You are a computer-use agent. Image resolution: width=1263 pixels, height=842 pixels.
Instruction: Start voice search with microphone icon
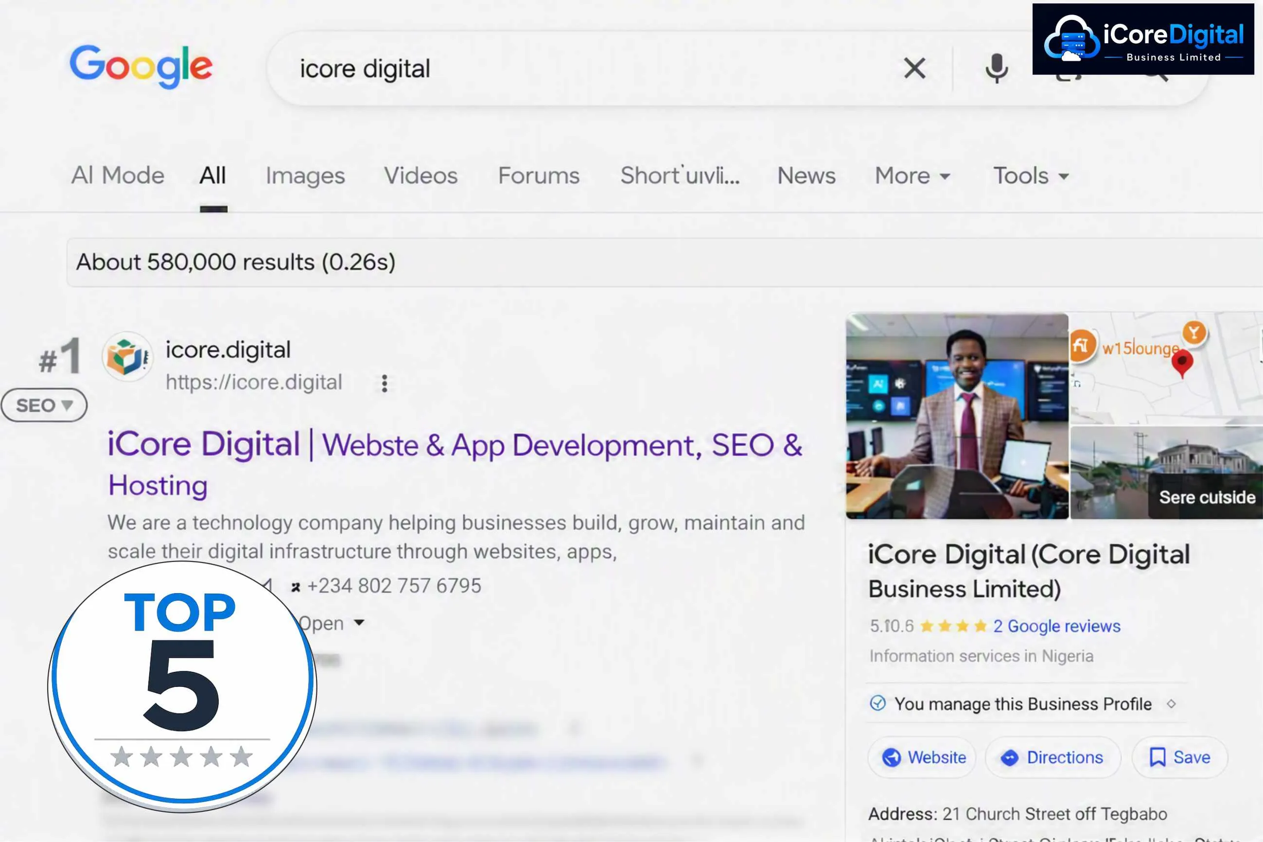tap(997, 69)
